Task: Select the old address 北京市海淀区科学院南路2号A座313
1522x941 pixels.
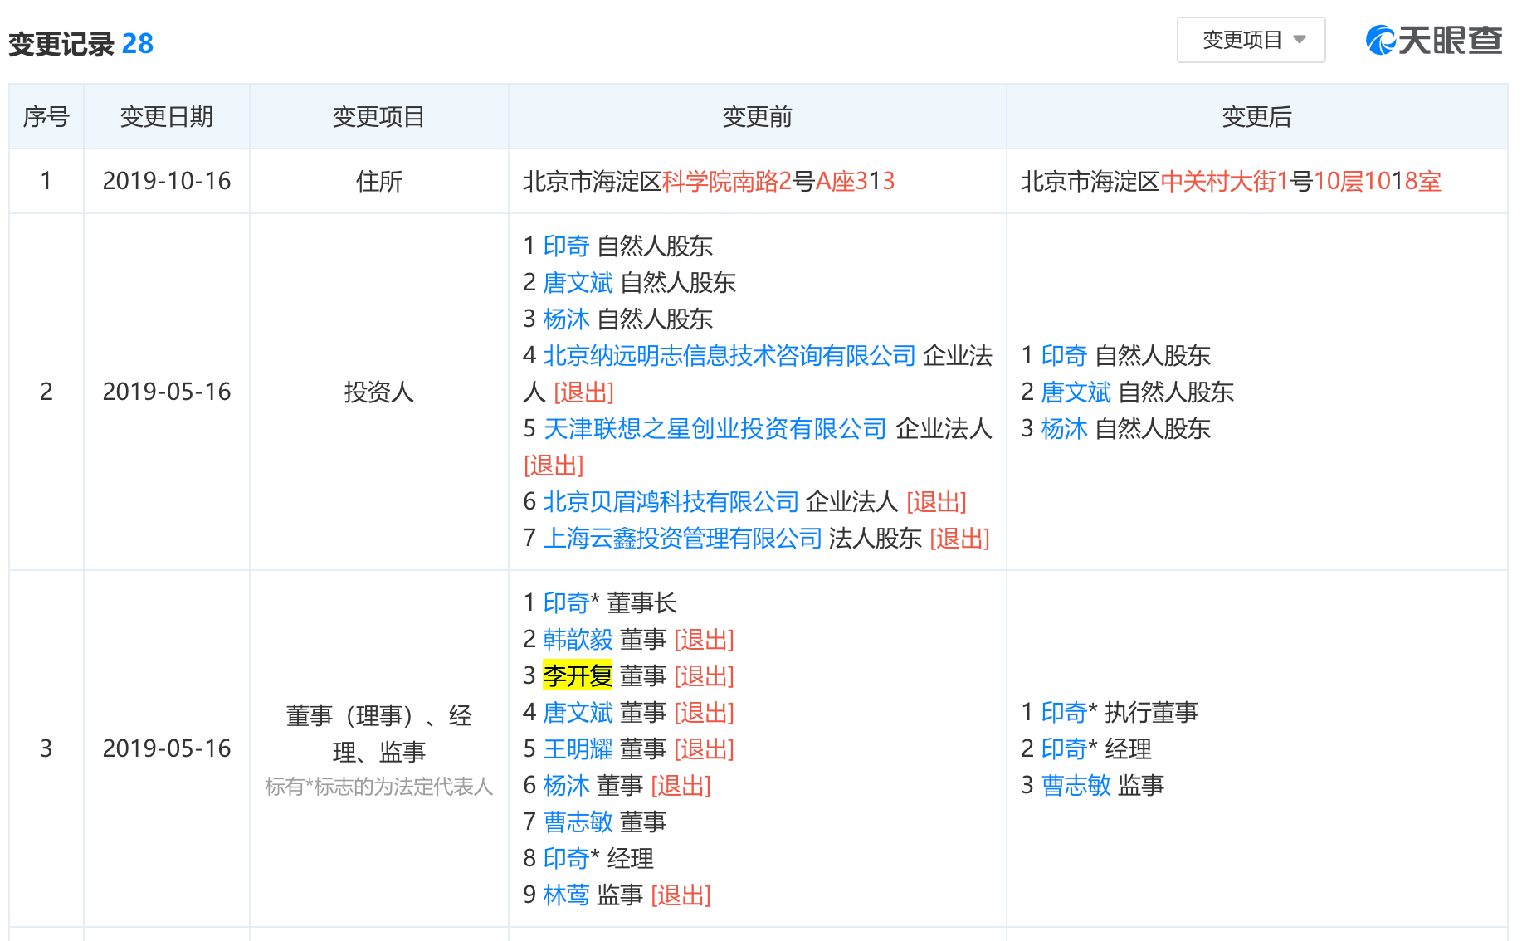Action: 709,181
